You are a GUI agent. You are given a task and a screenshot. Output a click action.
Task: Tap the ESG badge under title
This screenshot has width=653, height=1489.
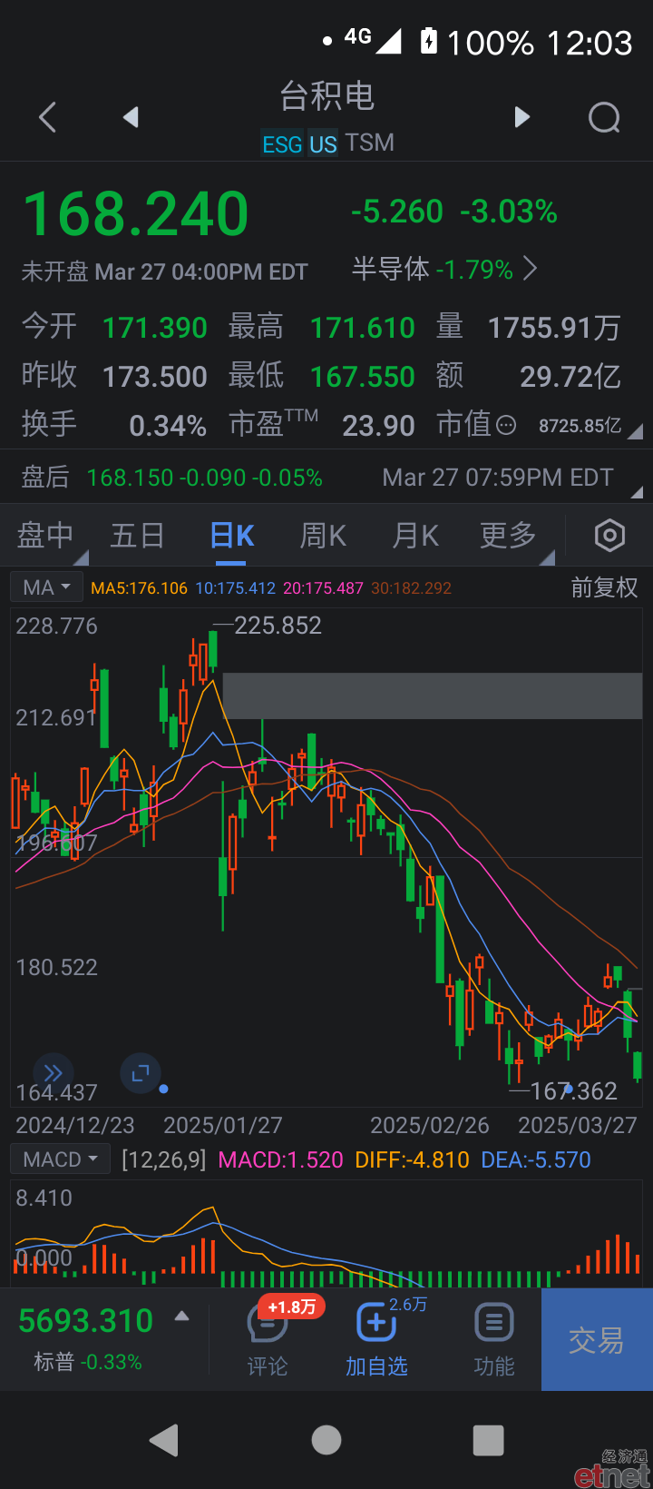(282, 144)
